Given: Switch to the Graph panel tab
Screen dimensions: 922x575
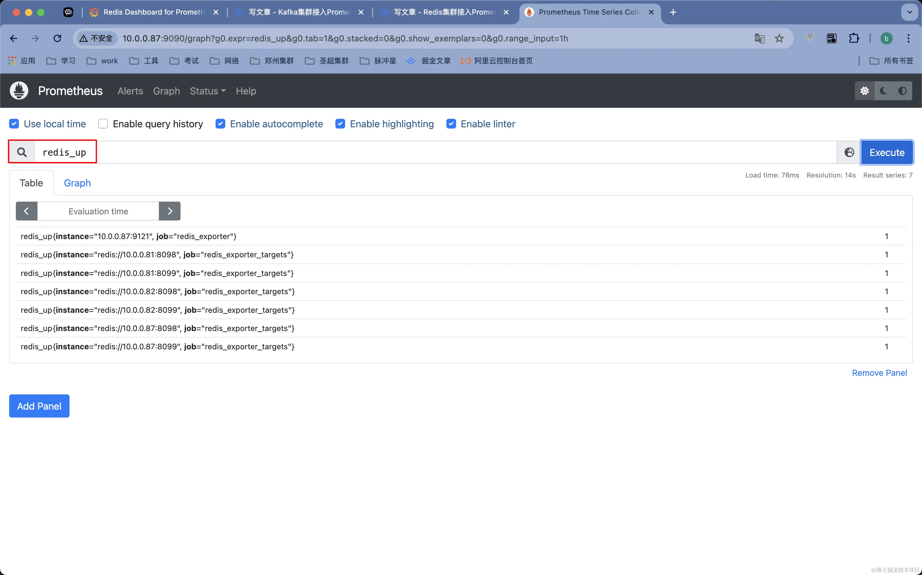Looking at the screenshot, I should (77, 183).
